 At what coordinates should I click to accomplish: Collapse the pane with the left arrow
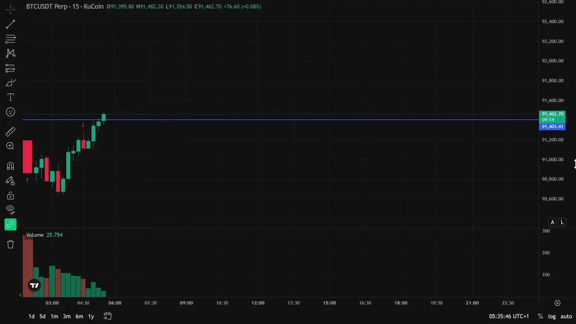(20, 295)
